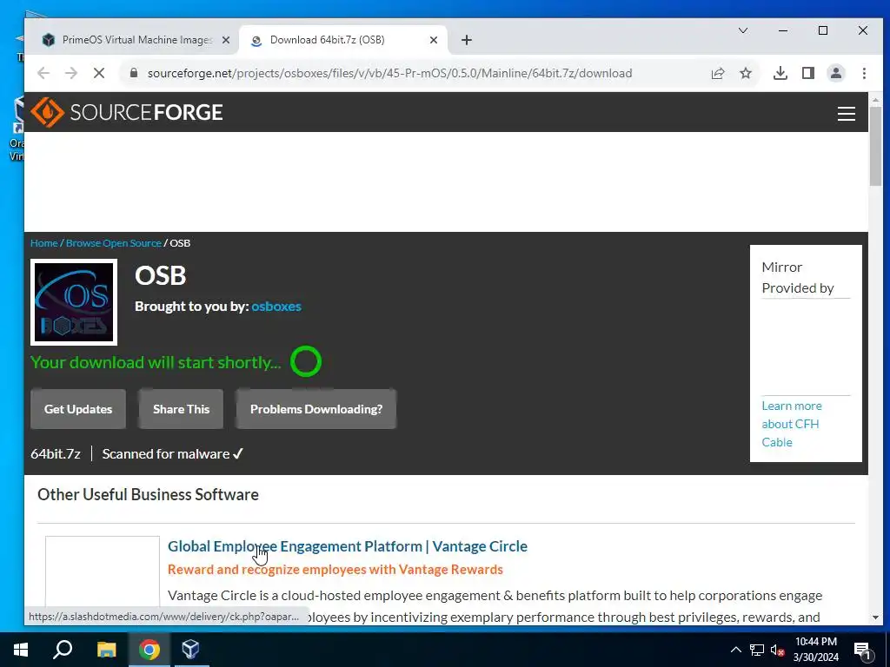Image resolution: width=890 pixels, height=667 pixels.
Task: Bookmark this page with the star icon
Action: [746, 73]
